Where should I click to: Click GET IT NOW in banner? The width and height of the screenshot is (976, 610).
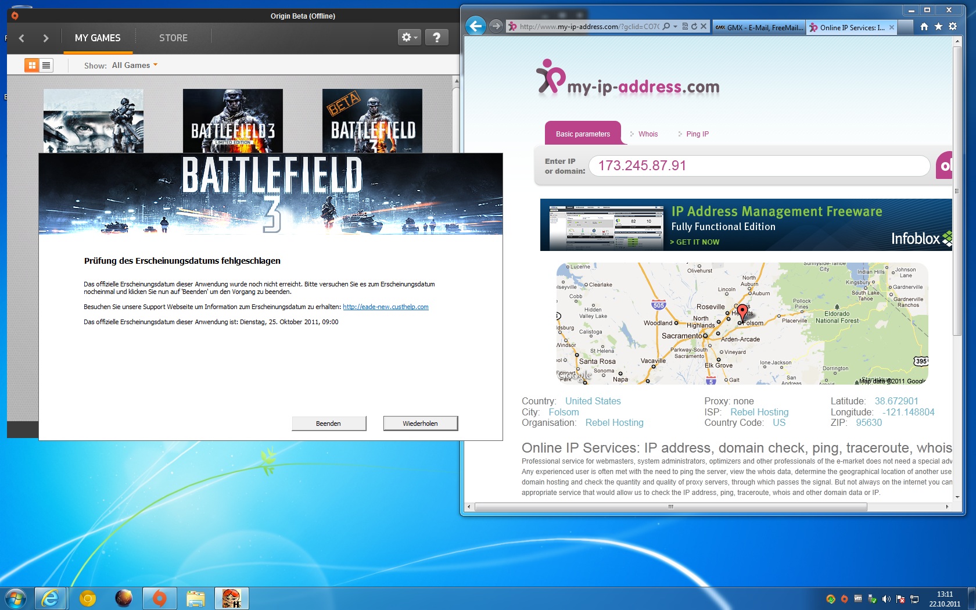pos(695,242)
